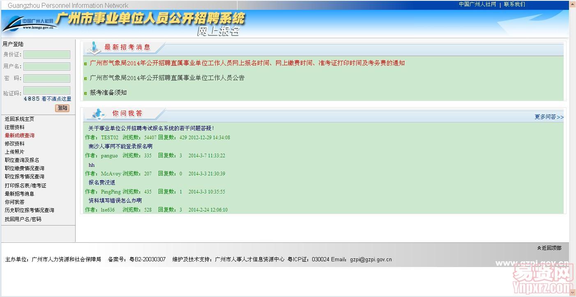This screenshot has width=576, height=297.
Task: Go to 返回系统主页
Action: [x=19, y=119]
